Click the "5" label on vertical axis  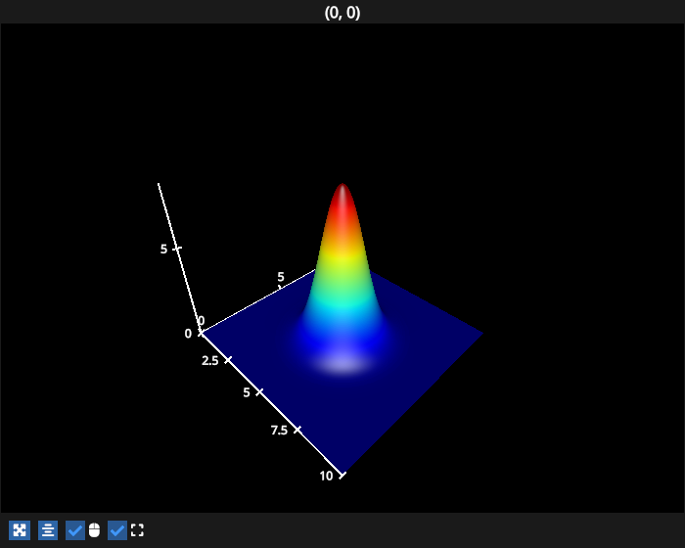click(163, 250)
